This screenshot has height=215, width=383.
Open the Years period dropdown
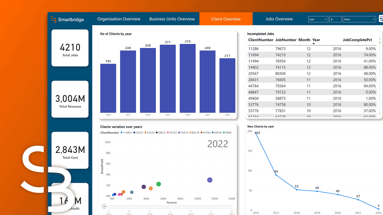[x=359, y=19]
